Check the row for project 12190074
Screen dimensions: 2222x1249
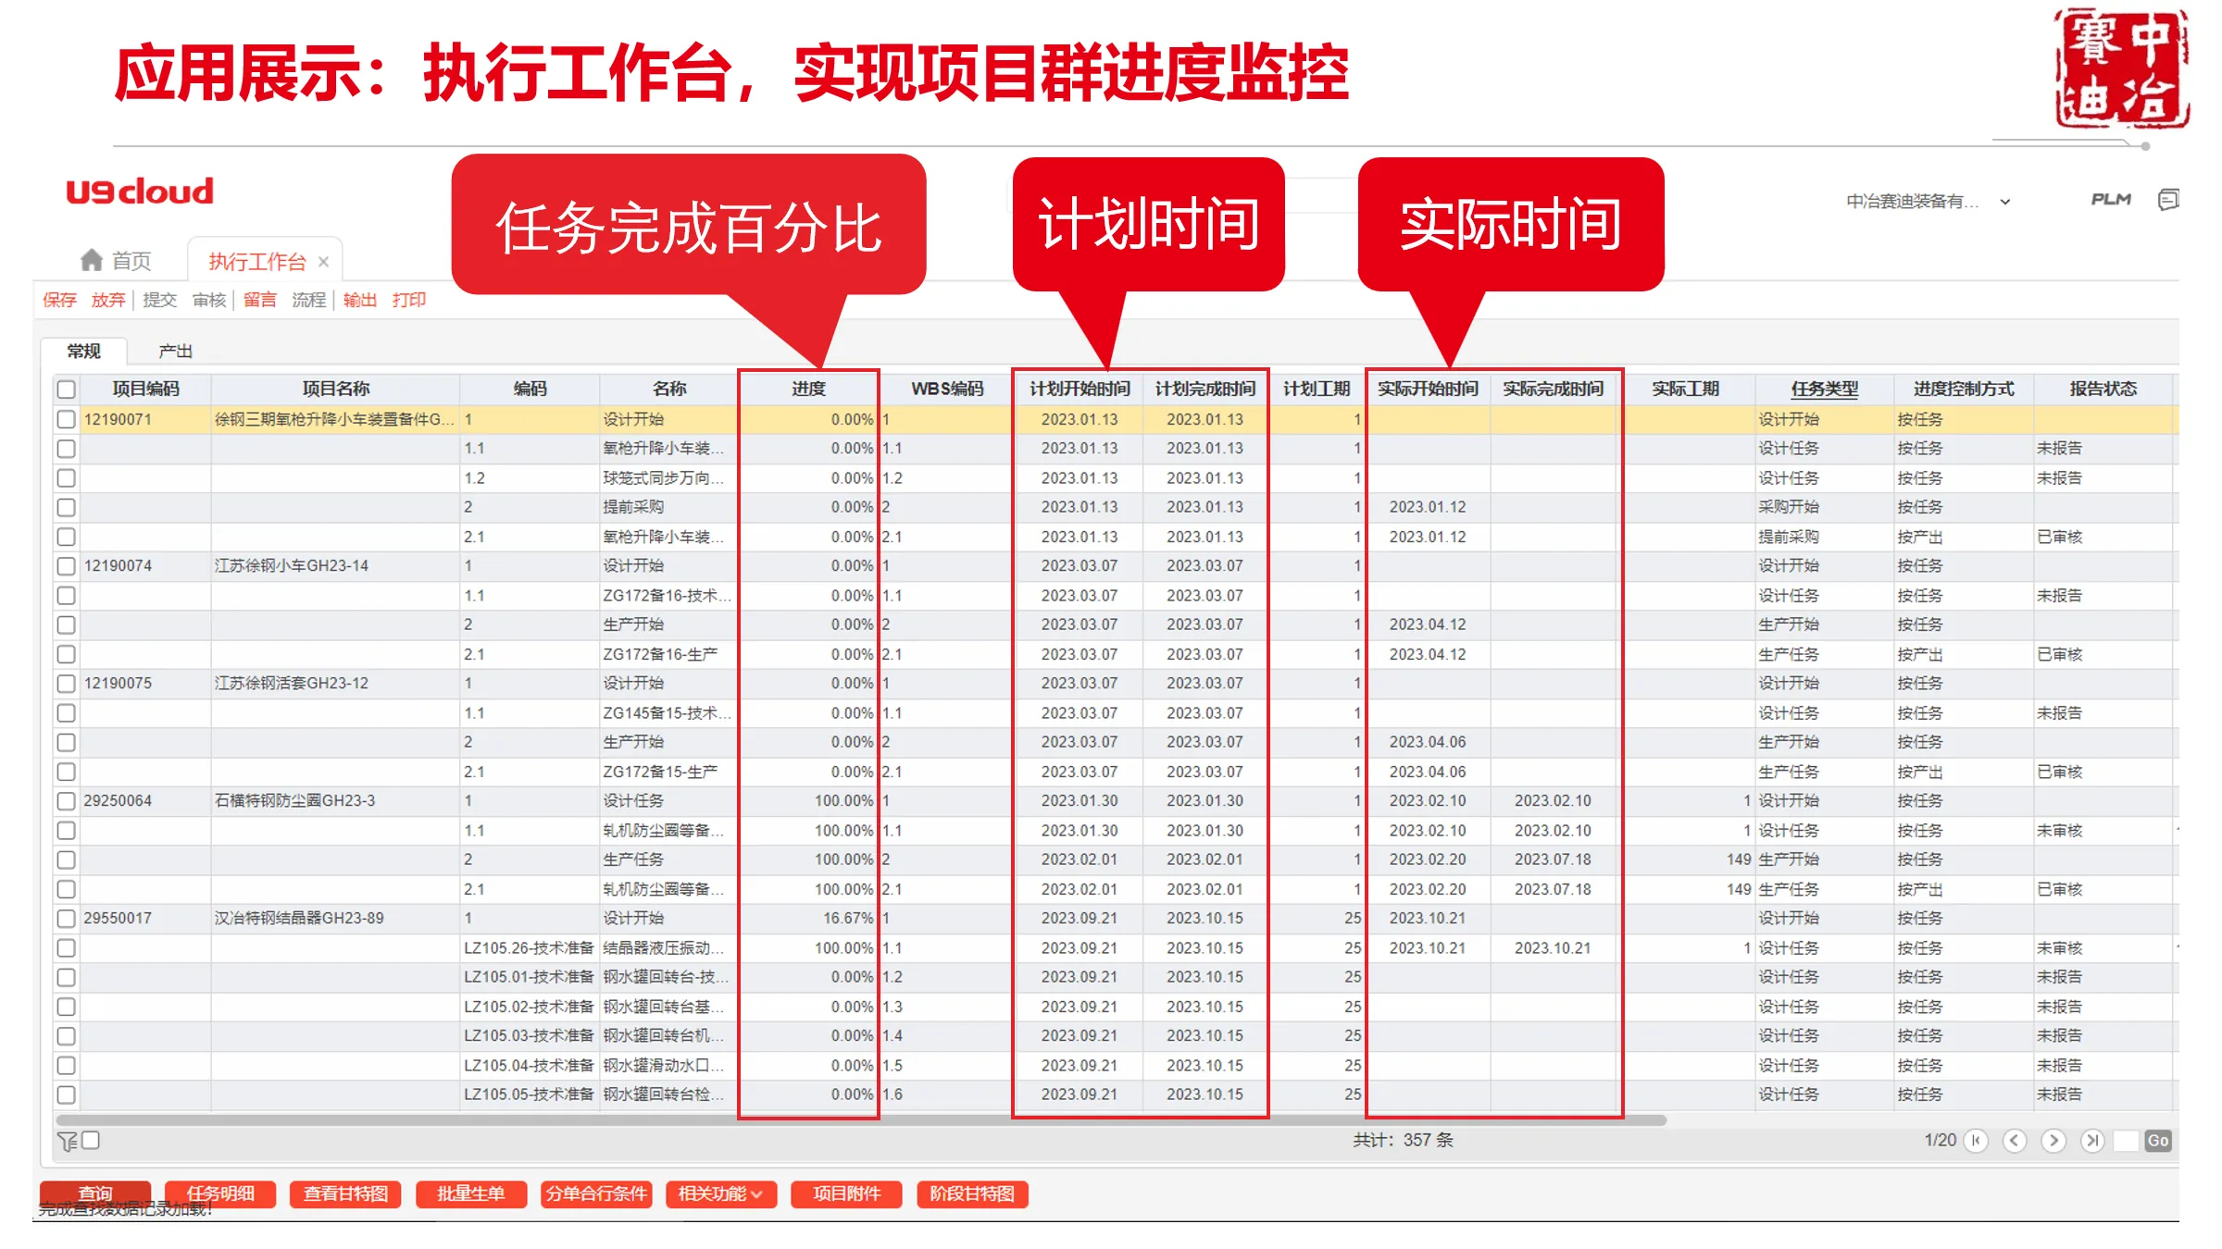coord(67,565)
